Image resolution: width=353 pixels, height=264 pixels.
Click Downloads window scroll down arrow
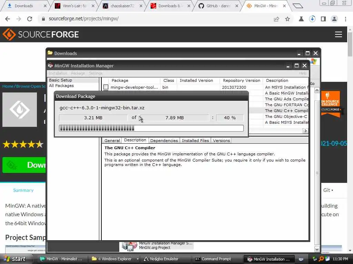pyautogui.click(x=317, y=249)
